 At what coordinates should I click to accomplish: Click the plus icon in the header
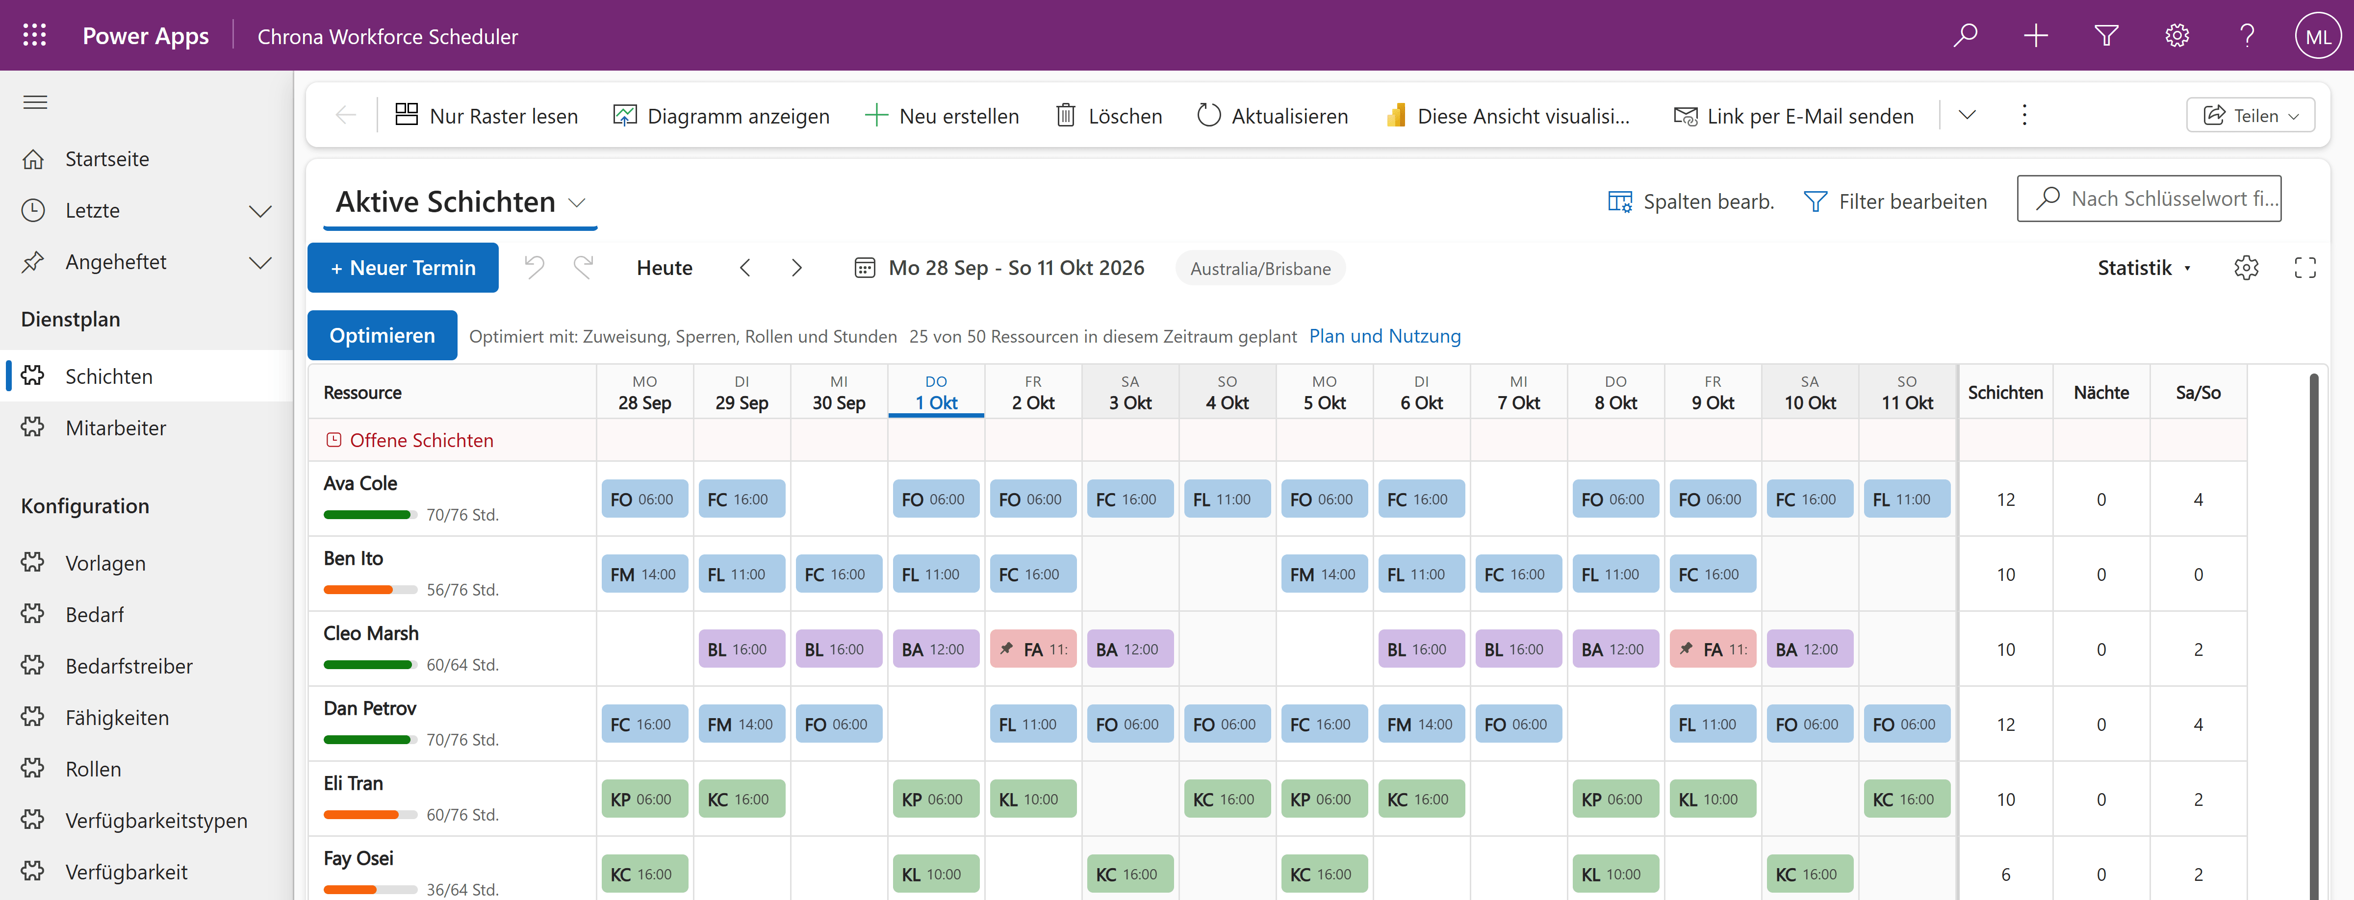coord(2036,36)
